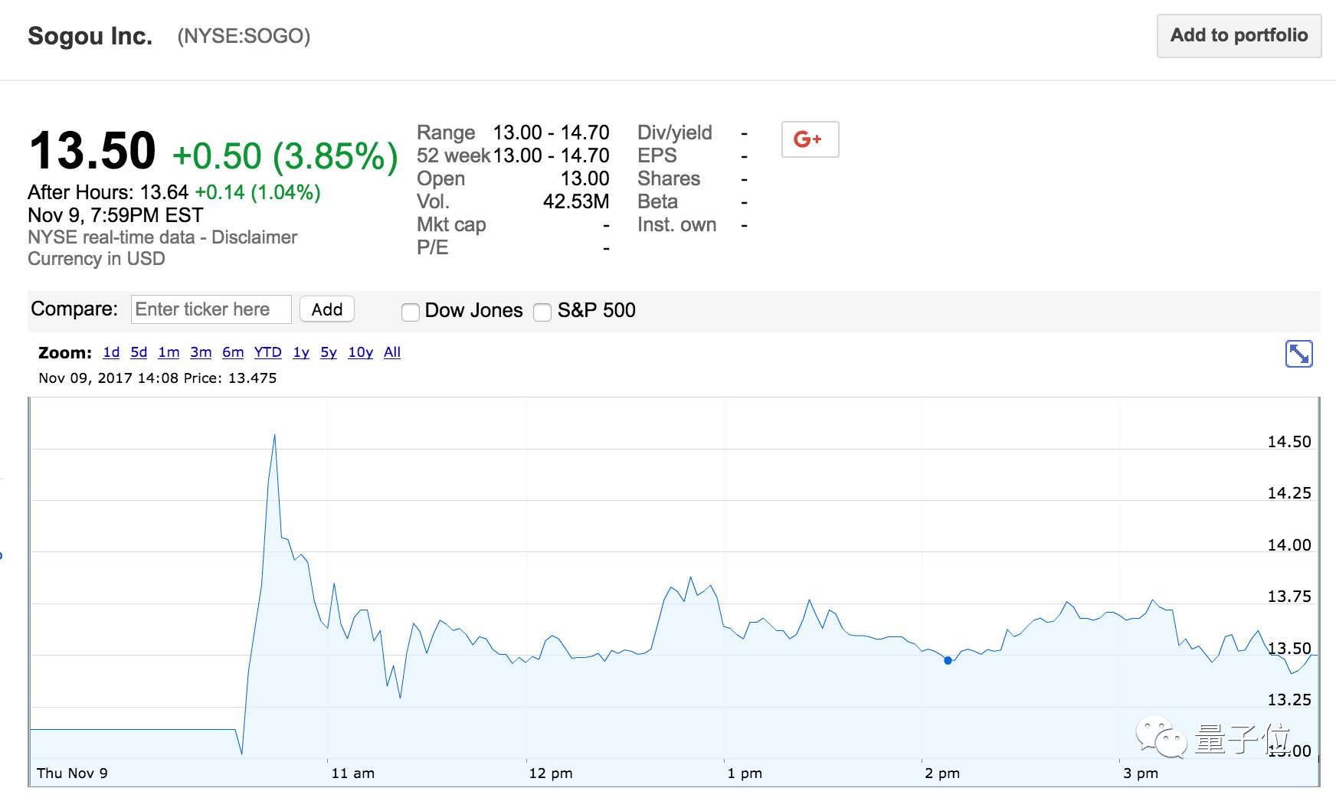This screenshot has height=798, width=1336.
Task: Set chart zoom to 1d
Action: (x=111, y=352)
